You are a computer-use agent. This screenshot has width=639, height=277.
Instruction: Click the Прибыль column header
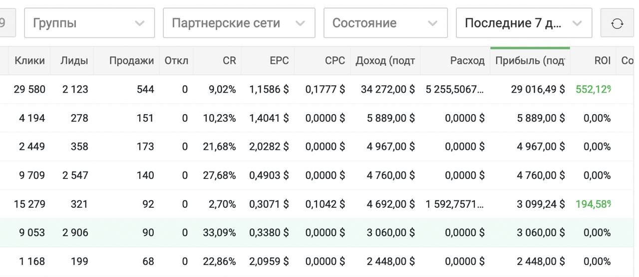point(530,61)
